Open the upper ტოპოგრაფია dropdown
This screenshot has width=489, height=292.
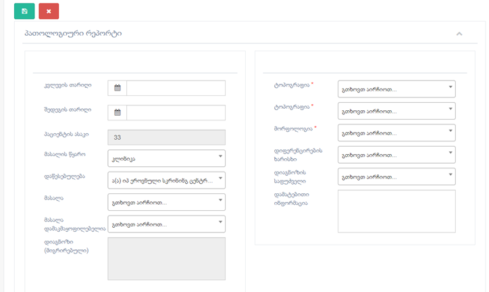(x=396, y=89)
